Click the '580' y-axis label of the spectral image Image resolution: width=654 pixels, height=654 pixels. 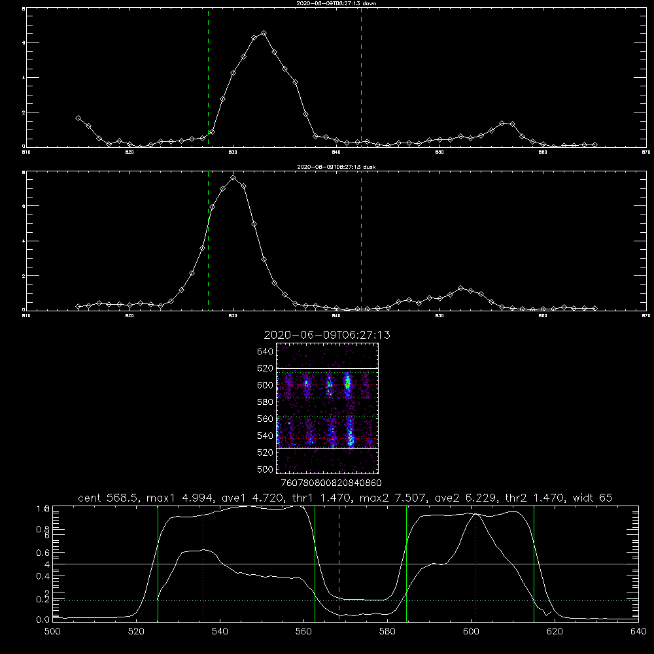tap(266, 402)
